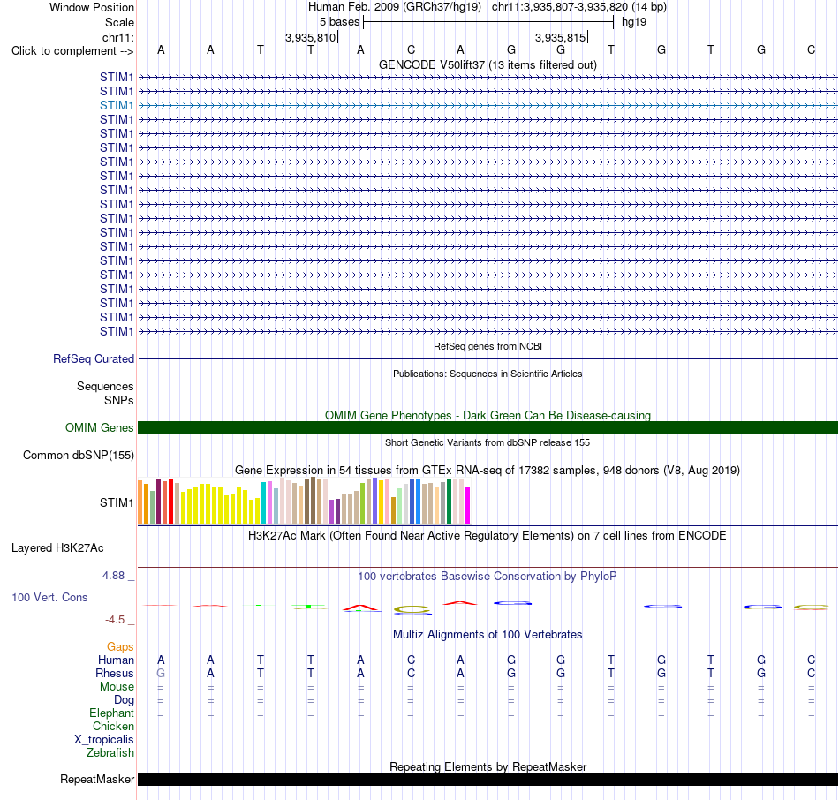
Task: Click the -4.5 PhyloP lower scale value
Action: pos(115,620)
